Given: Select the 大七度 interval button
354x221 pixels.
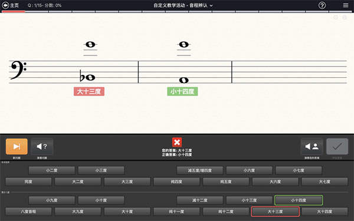Looking at the screenshot, I should (x=324, y=182).
